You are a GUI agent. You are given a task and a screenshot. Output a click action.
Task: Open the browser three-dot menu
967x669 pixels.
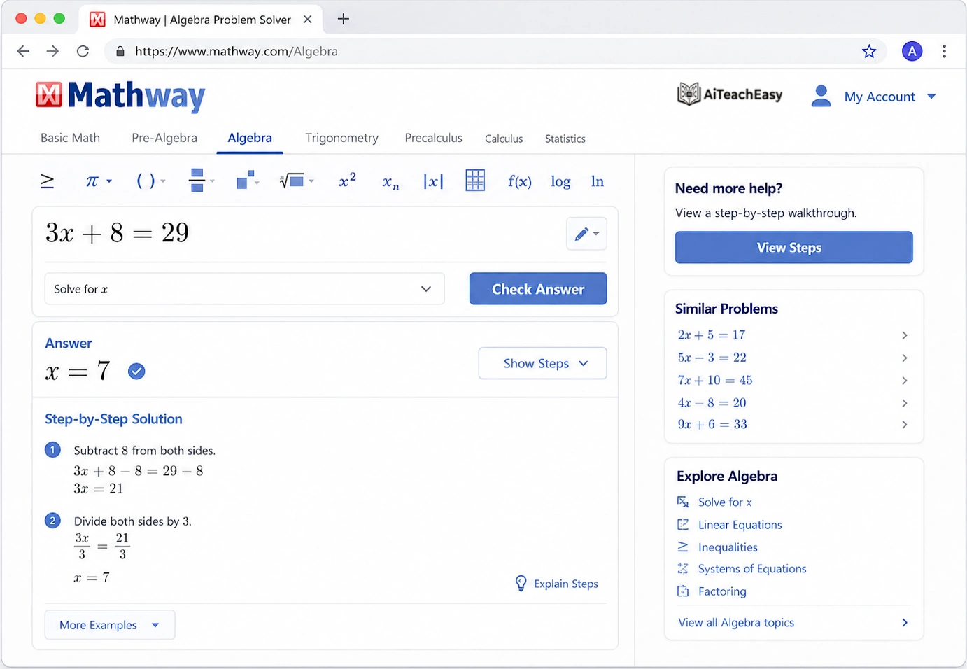(944, 51)
